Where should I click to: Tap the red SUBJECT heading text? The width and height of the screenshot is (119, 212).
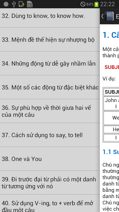point(112,67)
